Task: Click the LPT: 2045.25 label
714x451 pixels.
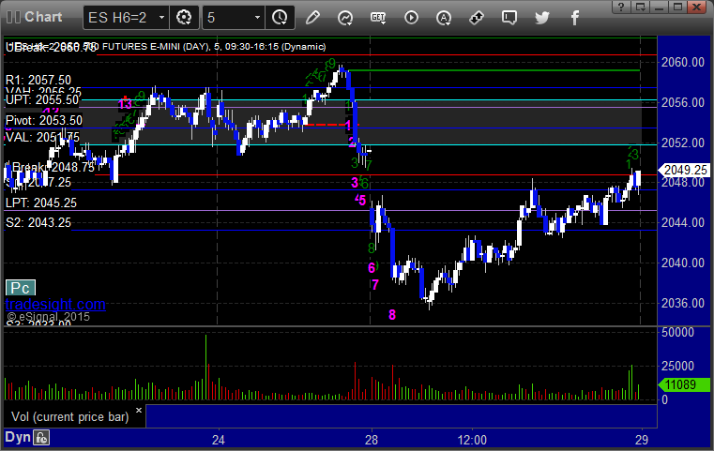Action: pos(41,203)
